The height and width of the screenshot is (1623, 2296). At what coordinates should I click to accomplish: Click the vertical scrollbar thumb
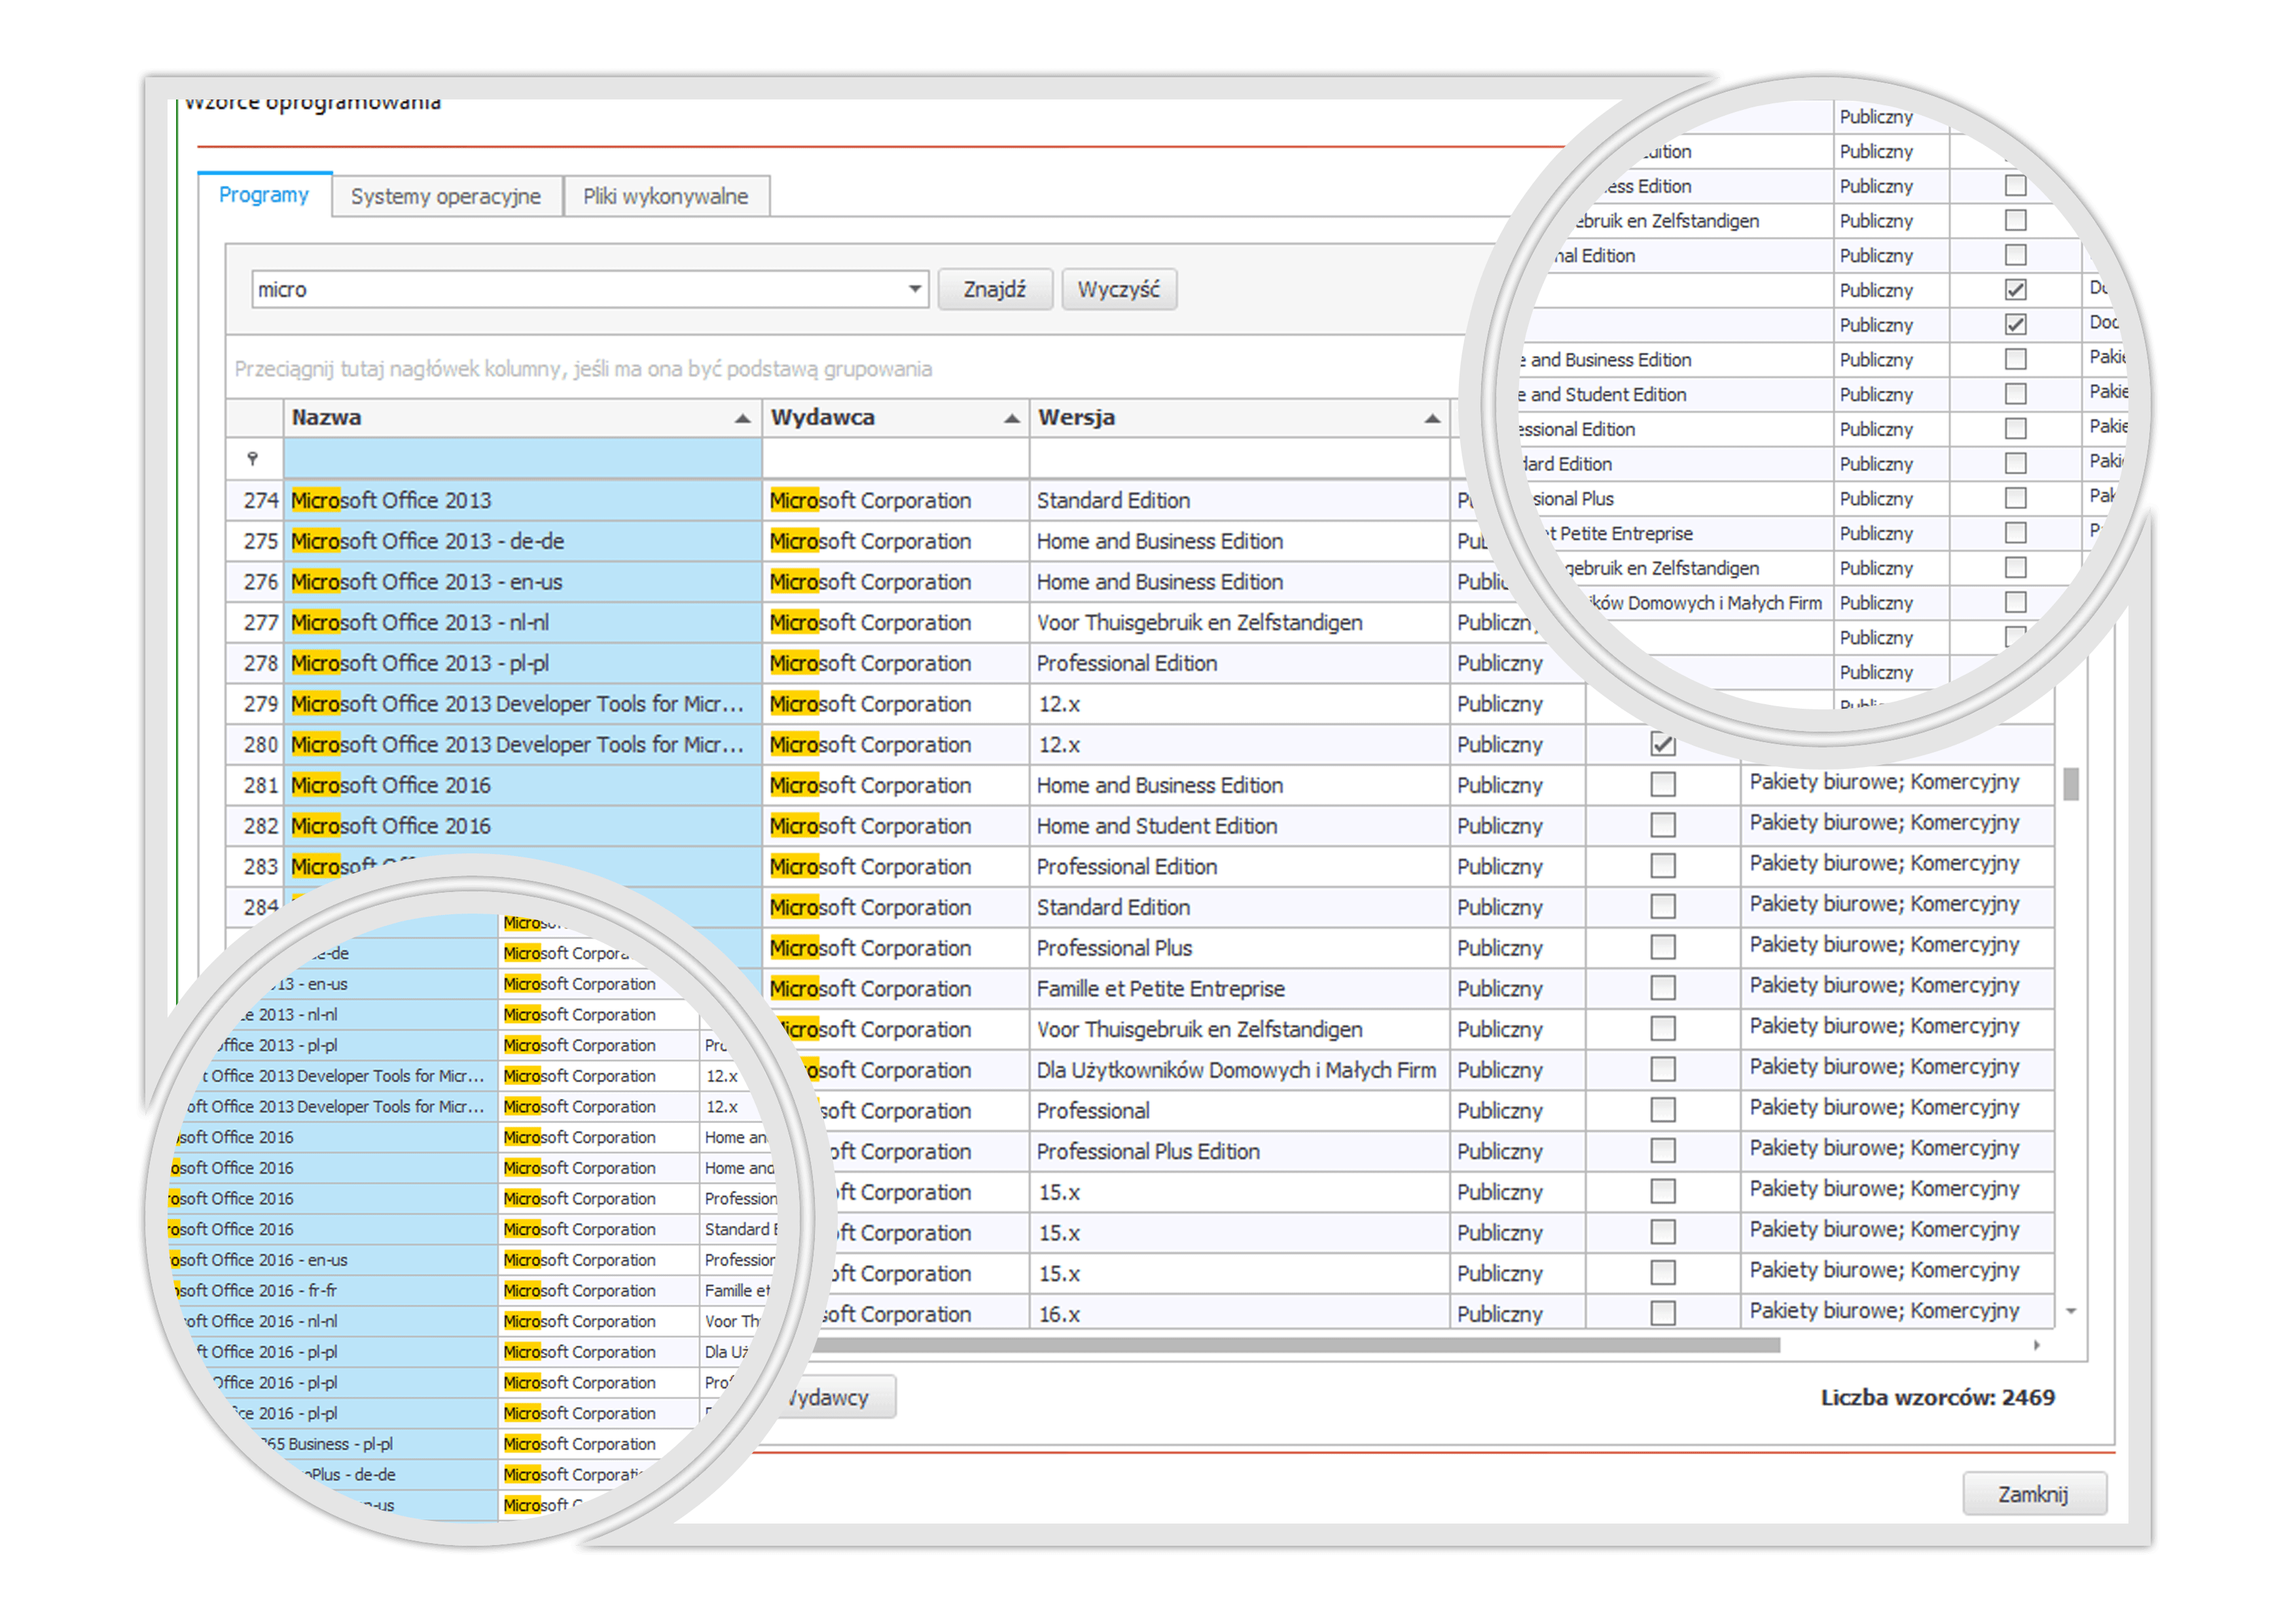pos(2071,785)
